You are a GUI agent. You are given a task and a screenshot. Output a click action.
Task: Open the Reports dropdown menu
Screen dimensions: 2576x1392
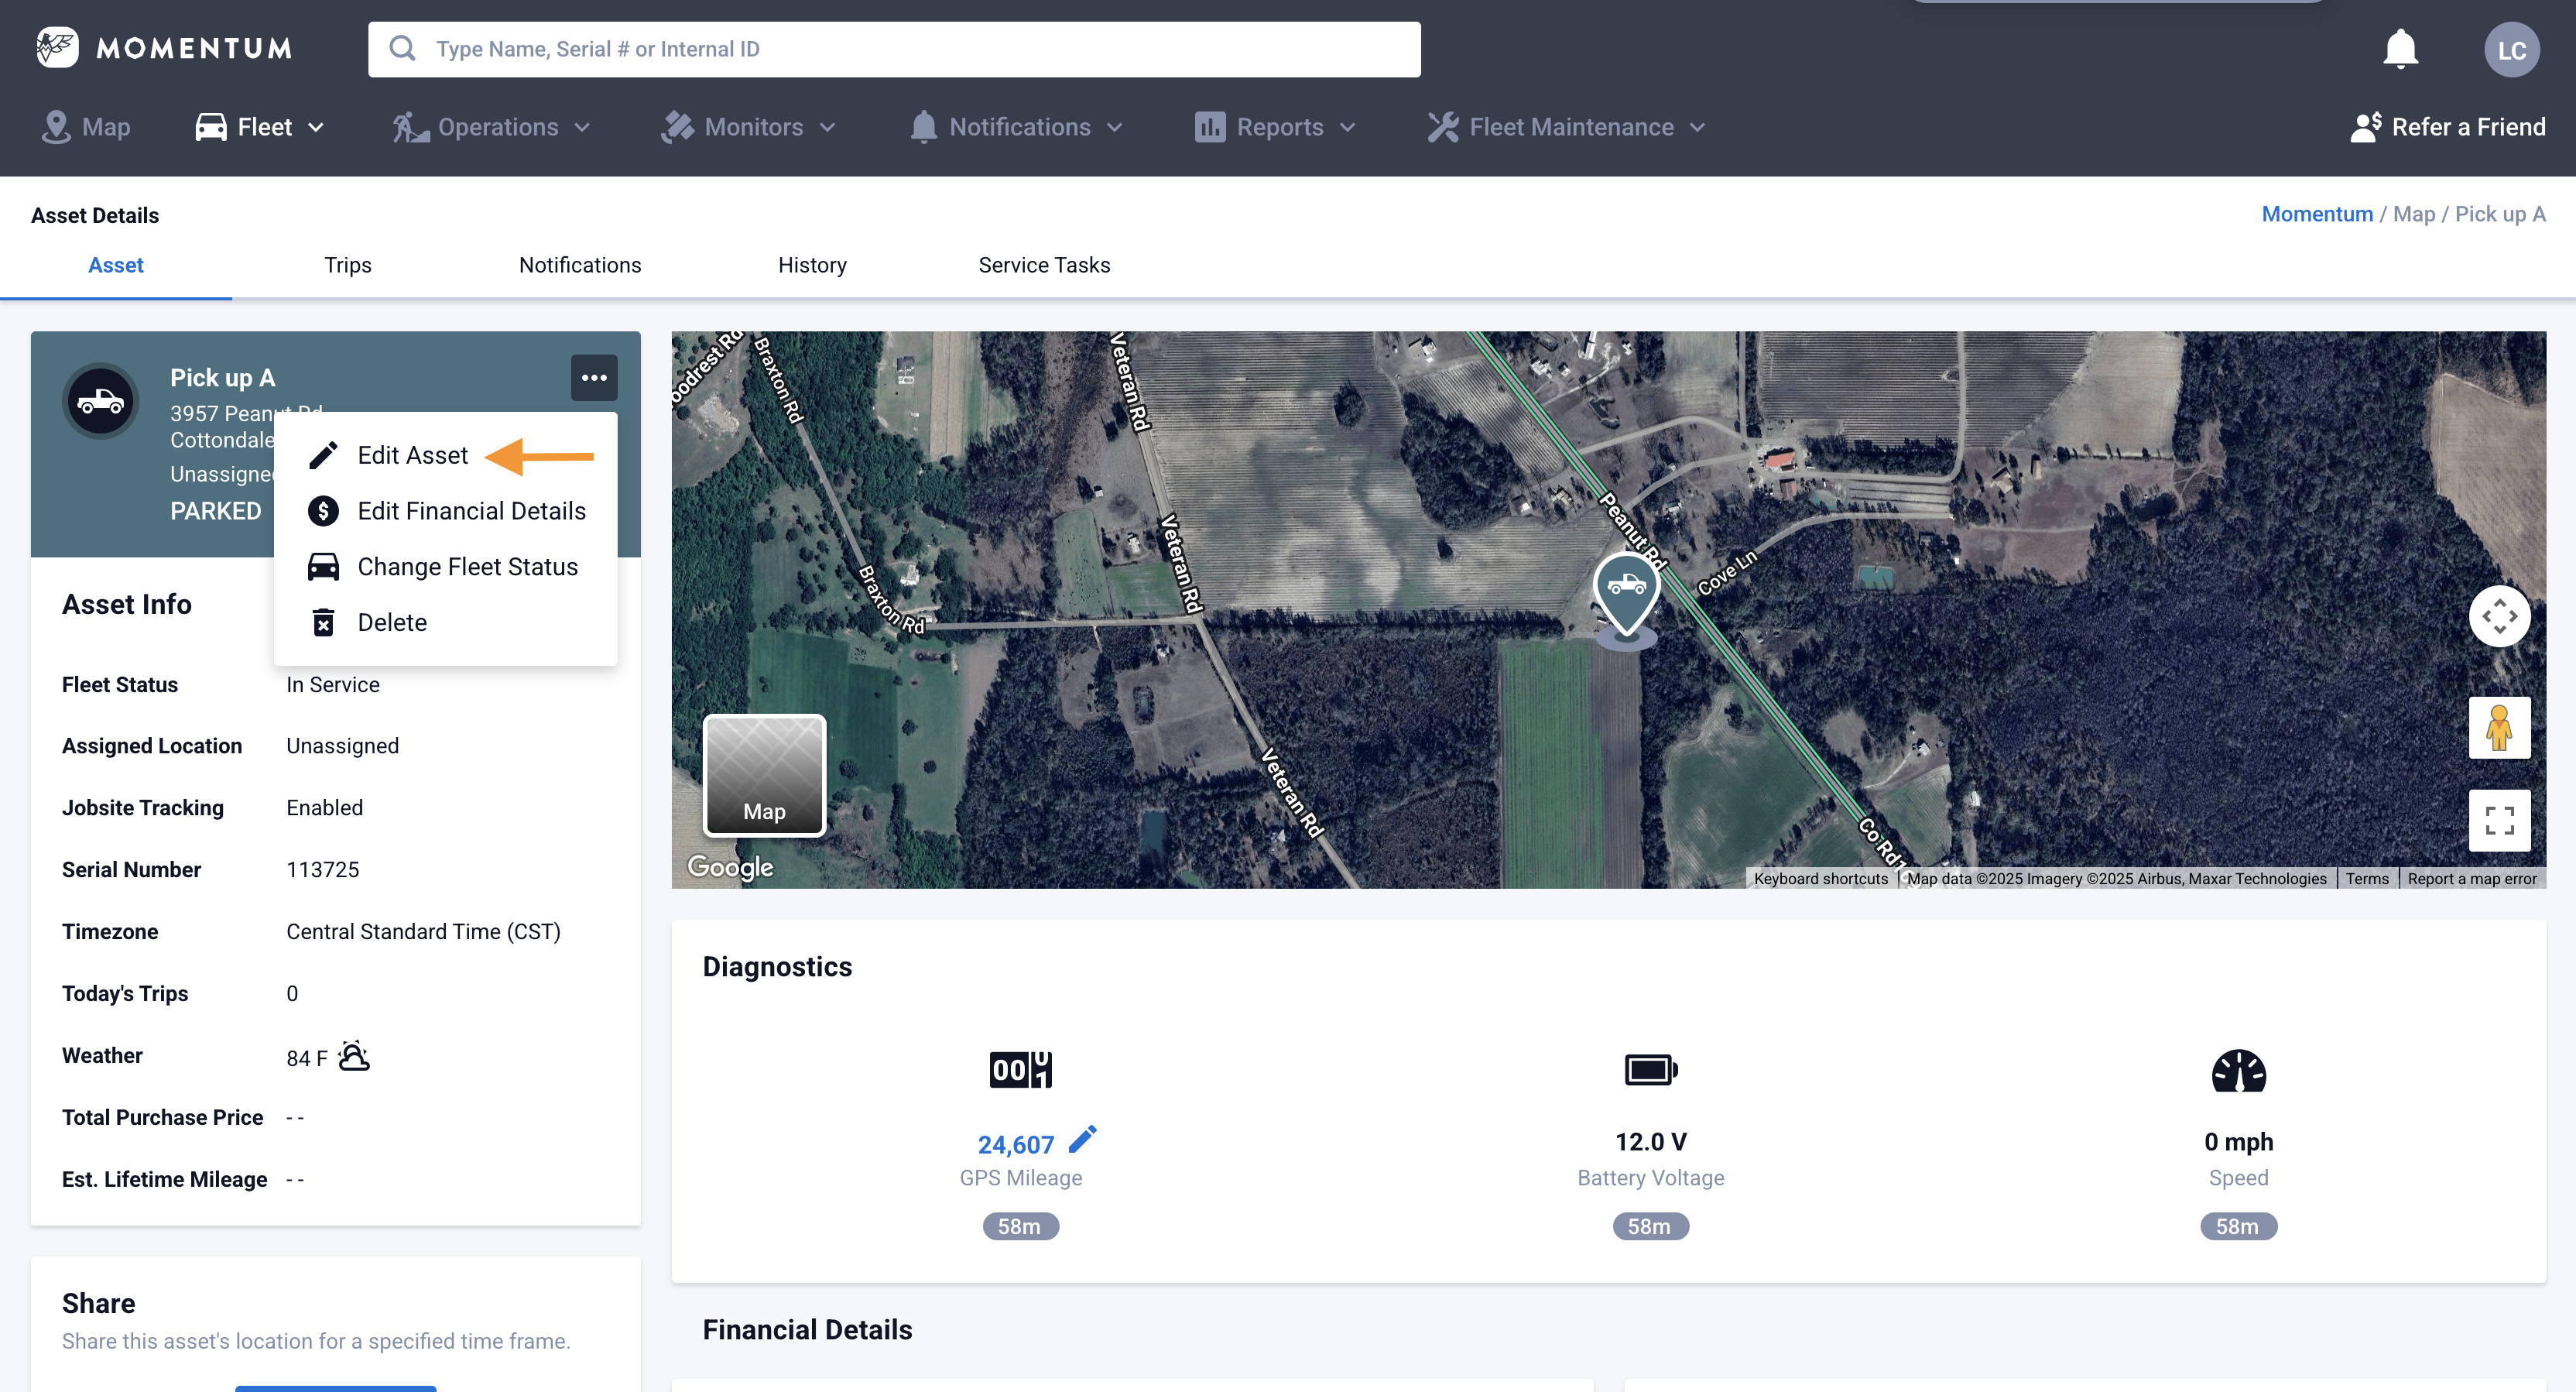click(1276, 127)
